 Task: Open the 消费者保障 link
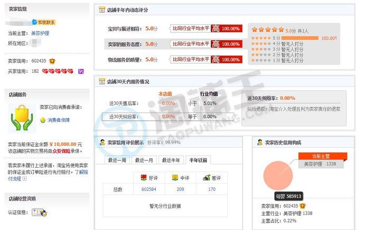pyautogui.click(x=58, y=120)
